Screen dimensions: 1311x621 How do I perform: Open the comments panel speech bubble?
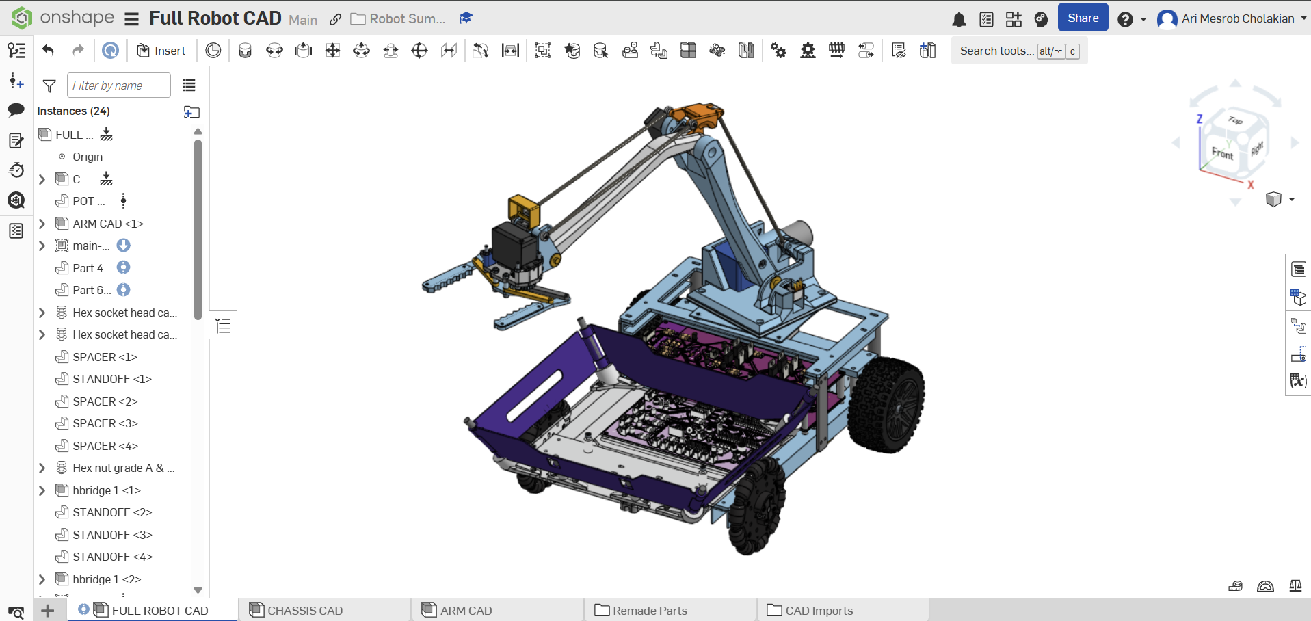pos(16,110)
